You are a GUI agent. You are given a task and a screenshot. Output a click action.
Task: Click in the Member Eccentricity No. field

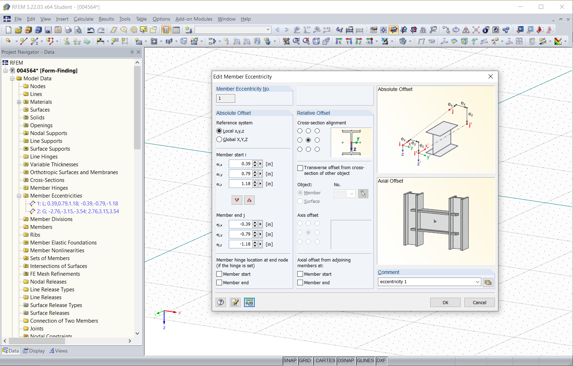point(226,98)
